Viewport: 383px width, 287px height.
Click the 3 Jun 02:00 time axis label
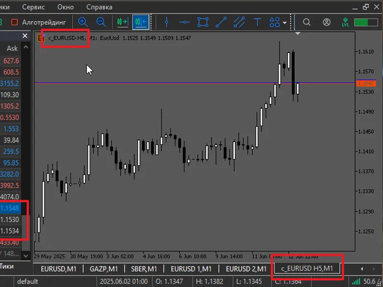point(120,256)
